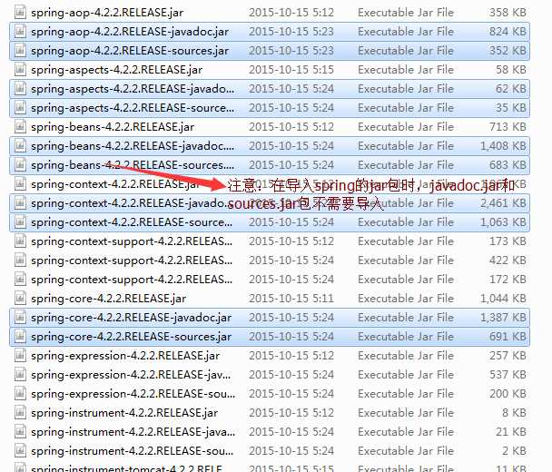This screenshot has height=472, width=552.
Task: Click the jar icon of spring-aop-4.2.2.RELEASE.jar
Action: [x=20, y=13]
